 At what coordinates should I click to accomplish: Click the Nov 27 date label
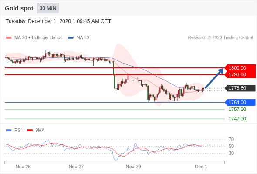(76, 167)
